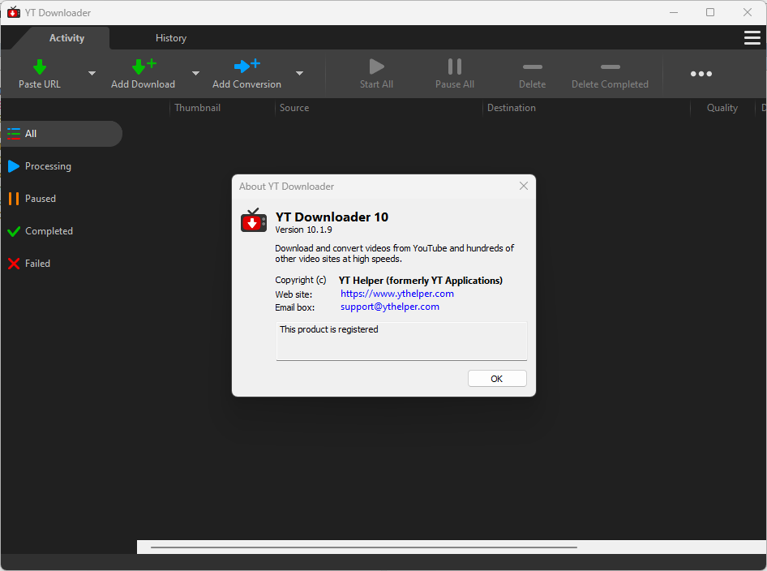
Task: Click the YT Downloader logo in About dialog
Action: tap(254, 221)
